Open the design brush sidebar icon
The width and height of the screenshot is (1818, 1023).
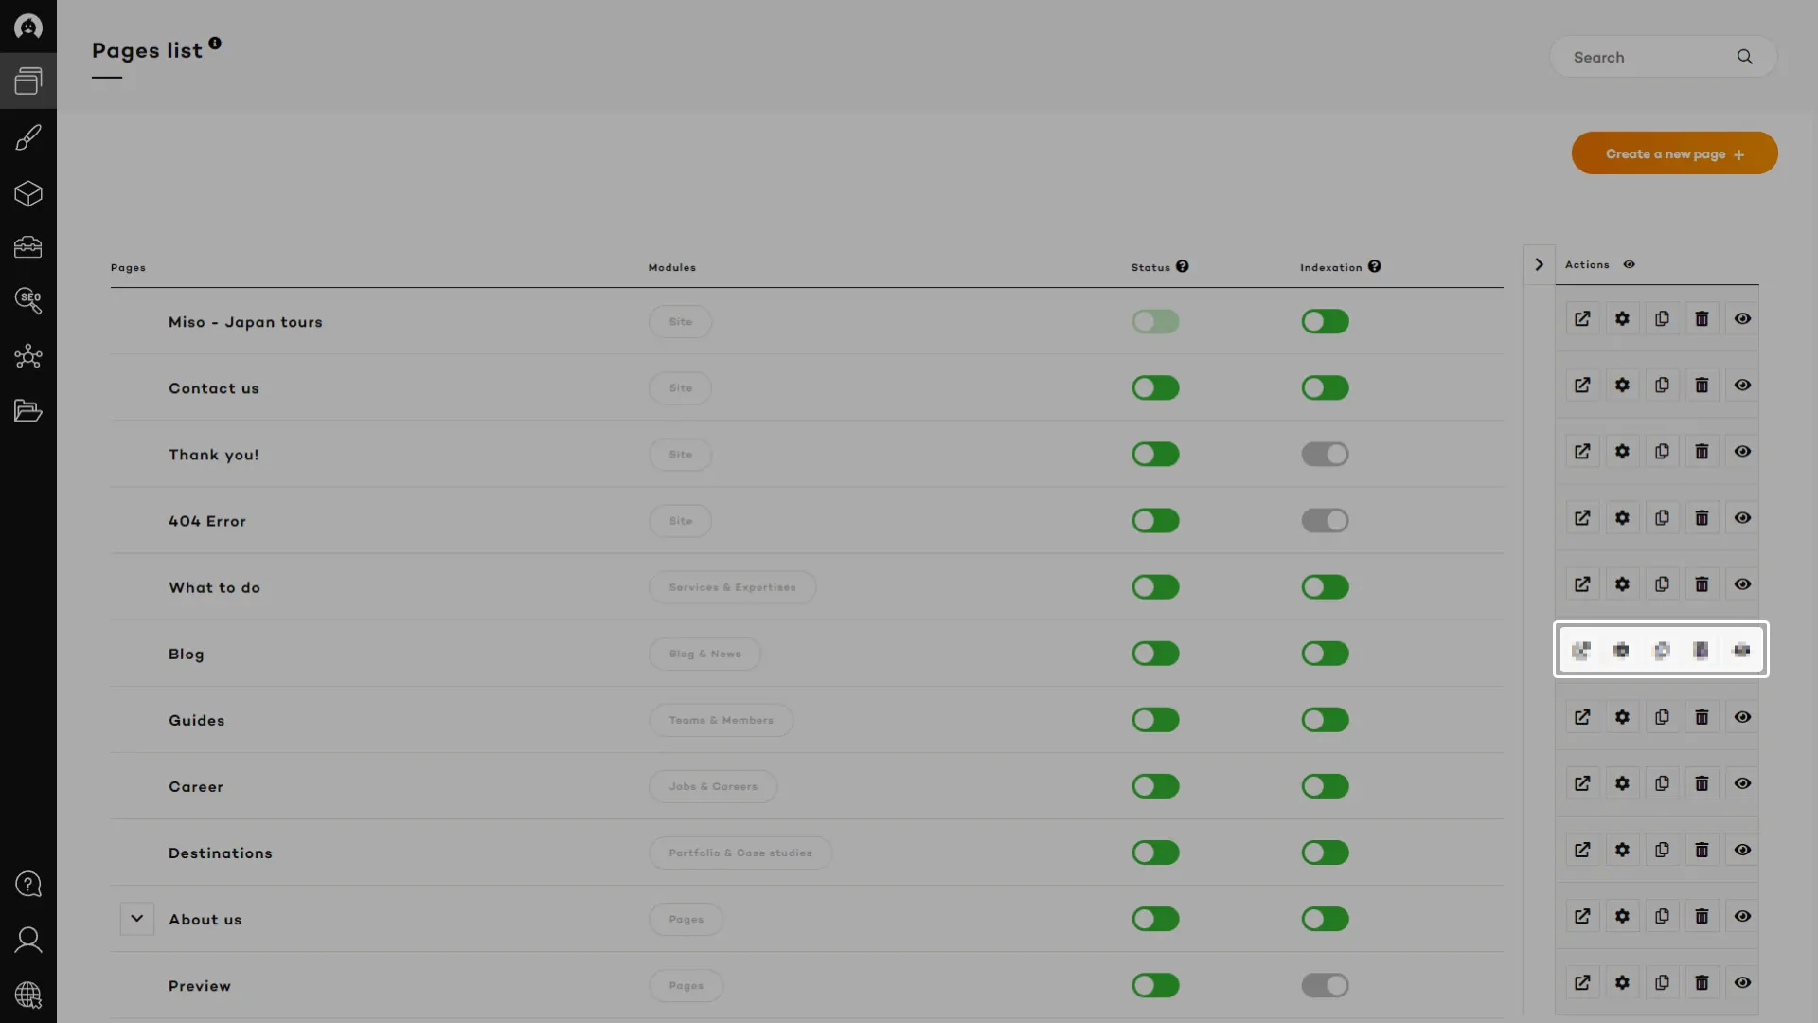(x=28, y=138)
